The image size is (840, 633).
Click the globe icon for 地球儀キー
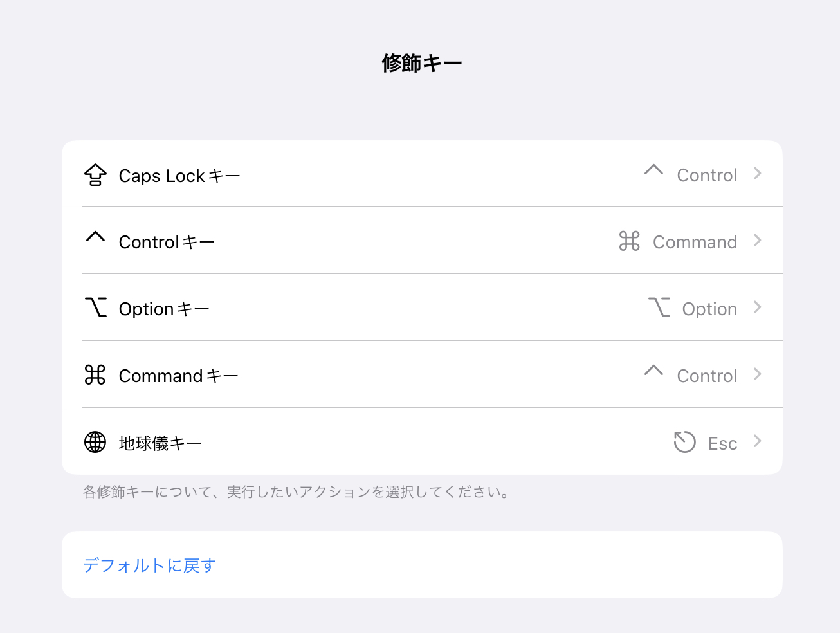pyautogui.click(x=95, y=442)
